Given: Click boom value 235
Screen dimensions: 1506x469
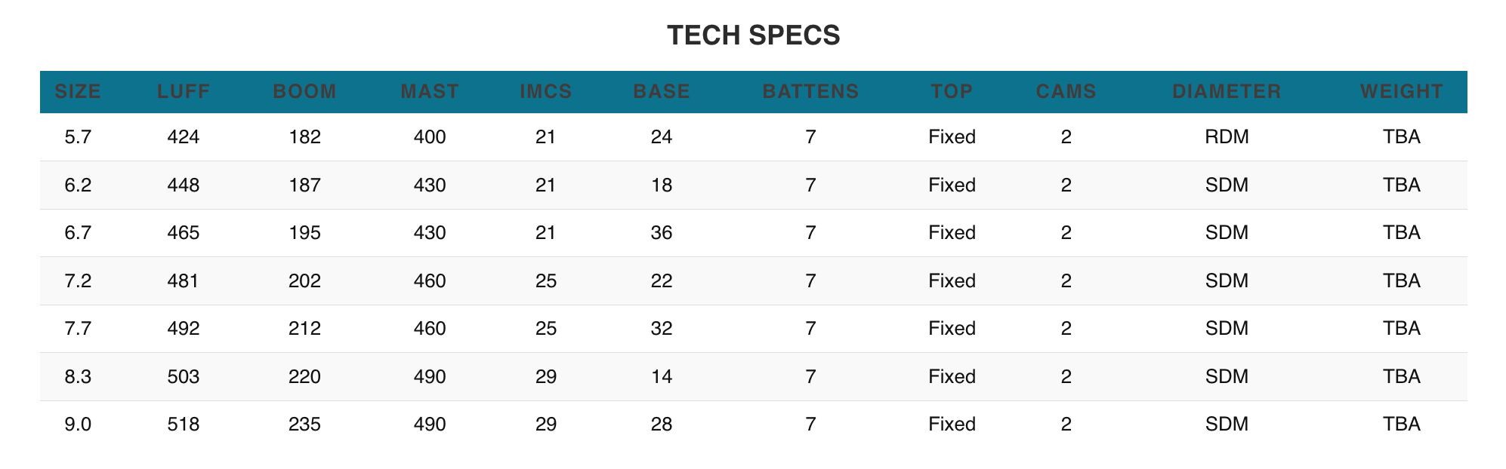Looking at the screenshot, I should tap(304, 425).
